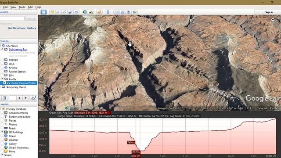Open the Help menu
This screenshot has width=281, height=158.
tap(38, 7)
